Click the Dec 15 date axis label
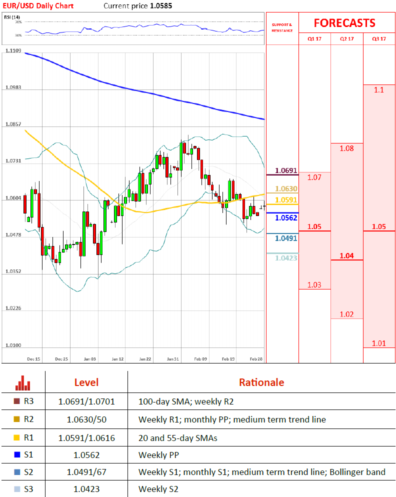 pyautogui.click(x=33, y=359)
